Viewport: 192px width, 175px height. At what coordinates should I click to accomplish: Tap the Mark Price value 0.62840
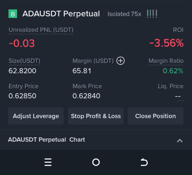tap(86, 96)
